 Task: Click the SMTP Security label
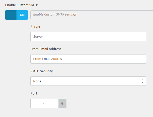click(41, 71)
